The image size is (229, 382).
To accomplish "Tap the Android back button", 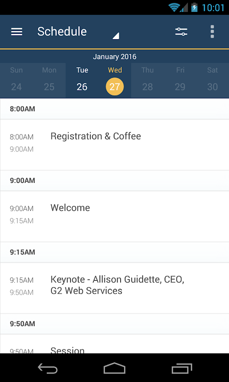I will pos(48,368).
